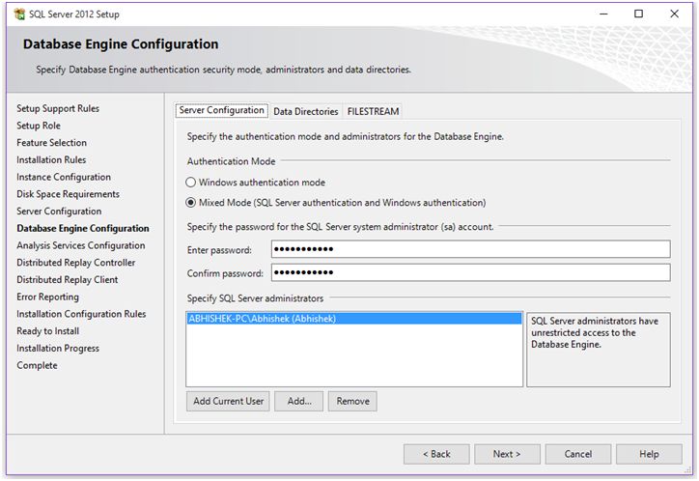699x481 pixels.
Task: Open the FILESTREAM tab
Action: pos(373,111)
